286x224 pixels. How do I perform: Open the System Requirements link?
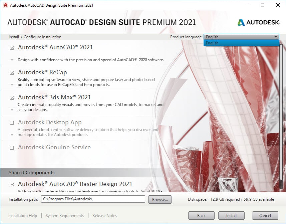pyautogui.click(x=65, y=216)
